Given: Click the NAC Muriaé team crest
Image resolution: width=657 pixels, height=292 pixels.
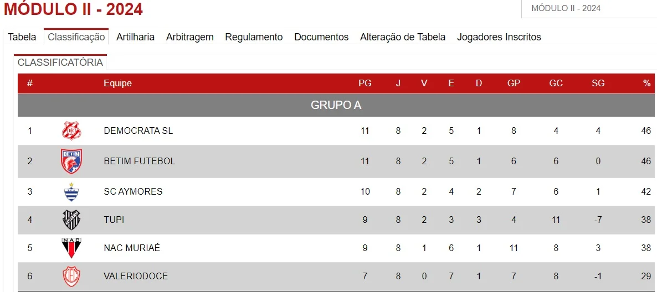Looking at the screenshot, I should click(x=71, y=248).
